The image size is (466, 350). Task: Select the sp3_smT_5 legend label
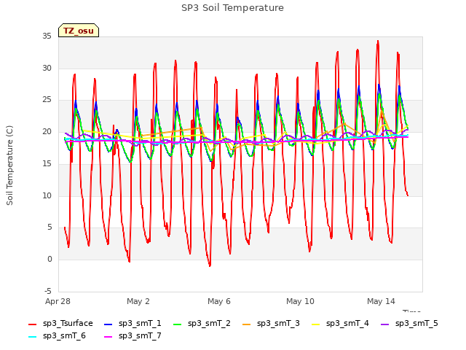point(416,324)
